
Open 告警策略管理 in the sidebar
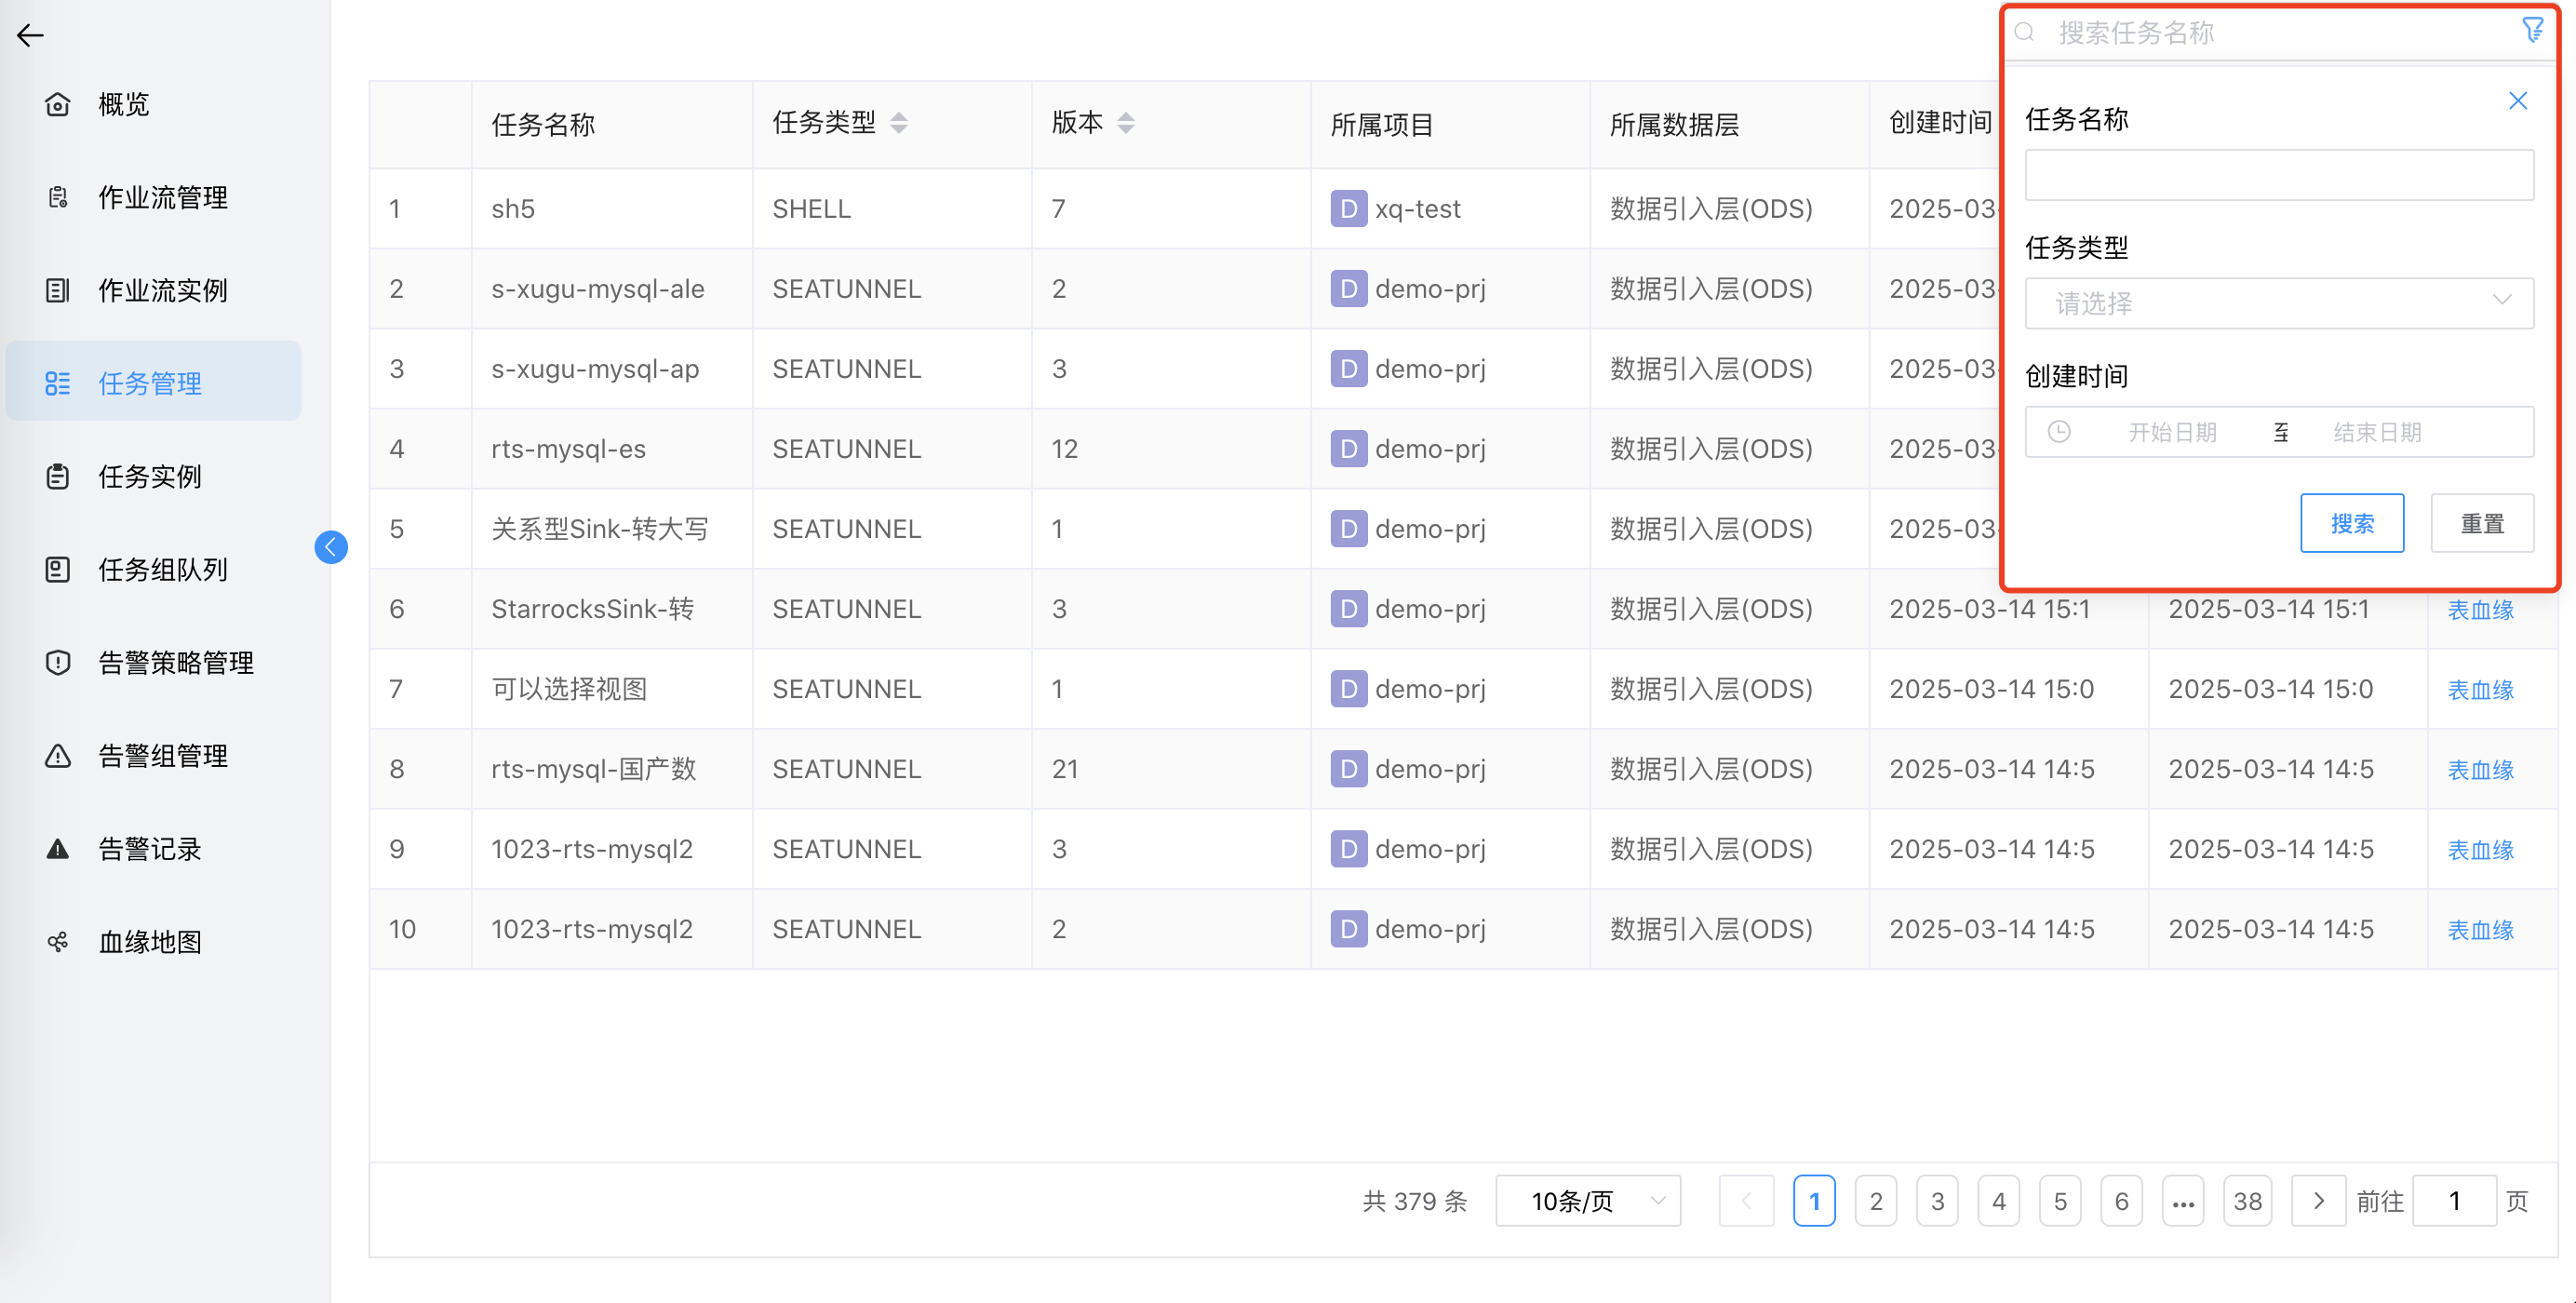(175, 662)
